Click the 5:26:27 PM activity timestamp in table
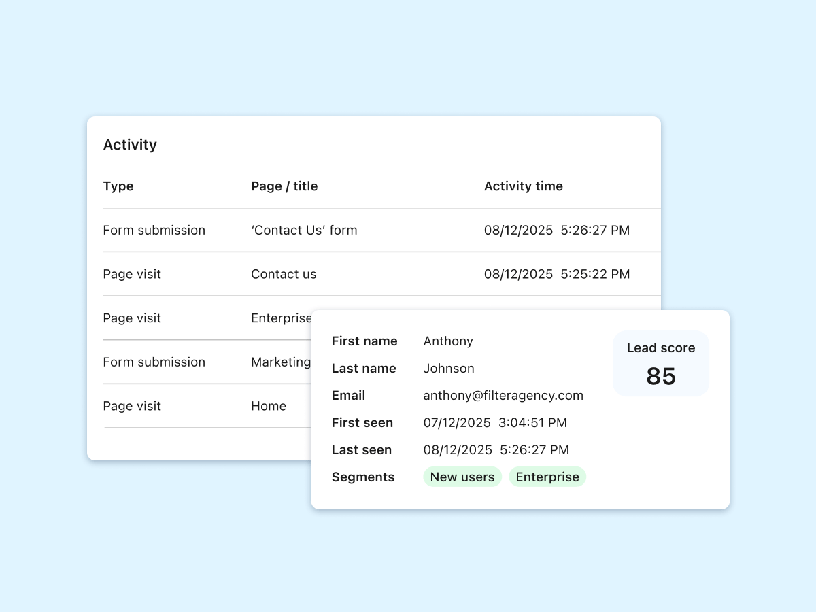 coord(595,231)
